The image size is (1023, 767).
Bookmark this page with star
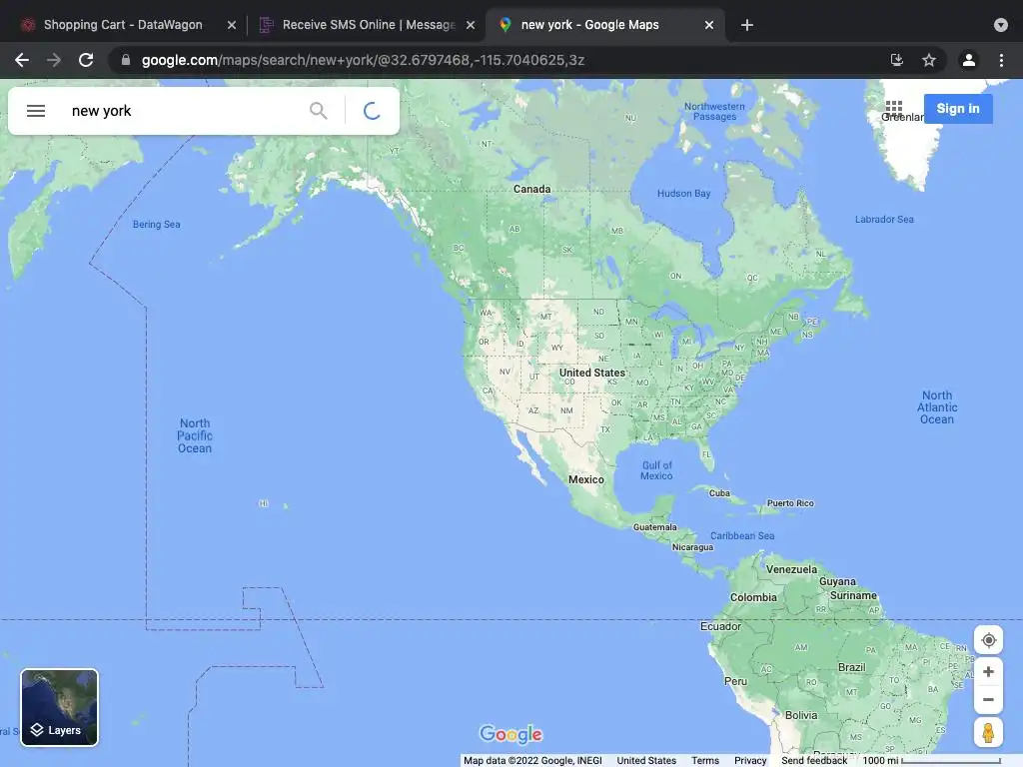929,60
